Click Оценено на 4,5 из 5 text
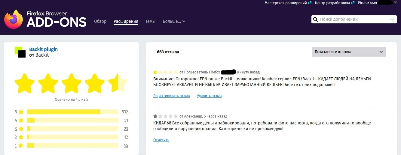 click(x=72, y=99)
